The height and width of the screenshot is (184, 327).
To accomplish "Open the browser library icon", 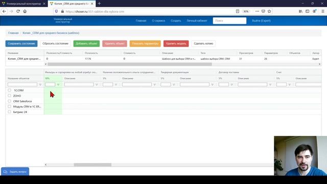I will [300, 11].
